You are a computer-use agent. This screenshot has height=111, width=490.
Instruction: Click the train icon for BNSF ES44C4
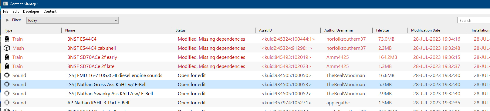click(7, 39)
